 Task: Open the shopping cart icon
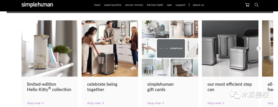point(247,5)
